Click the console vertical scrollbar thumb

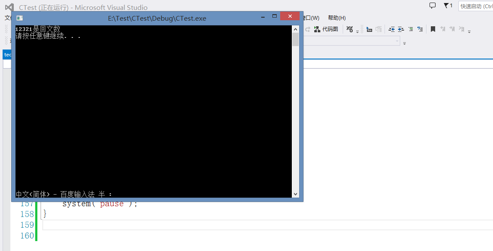295,39
